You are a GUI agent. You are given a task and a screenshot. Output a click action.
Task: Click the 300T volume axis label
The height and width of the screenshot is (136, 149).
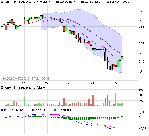coord(142,90)
